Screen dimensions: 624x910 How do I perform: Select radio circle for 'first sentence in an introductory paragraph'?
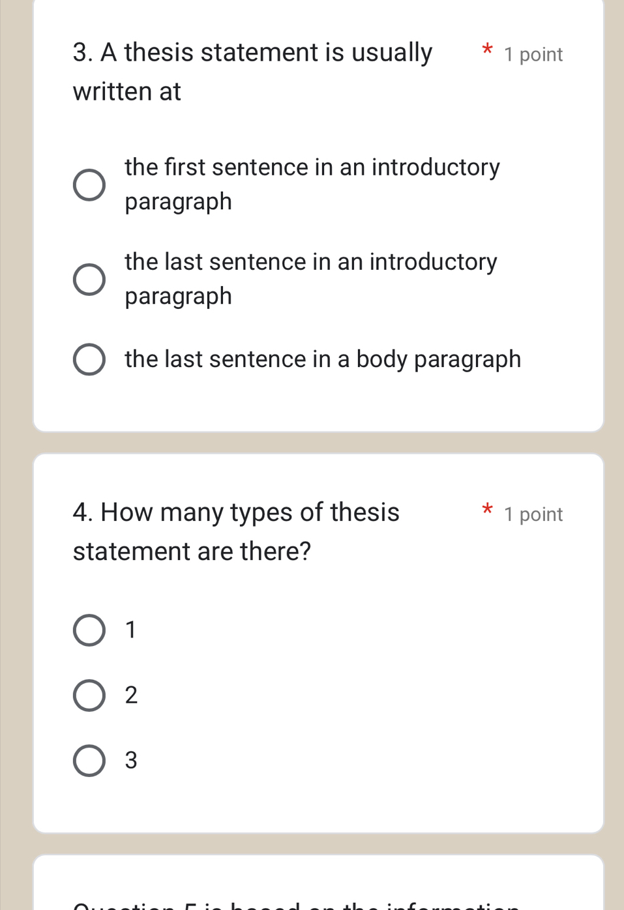point(89,185)
